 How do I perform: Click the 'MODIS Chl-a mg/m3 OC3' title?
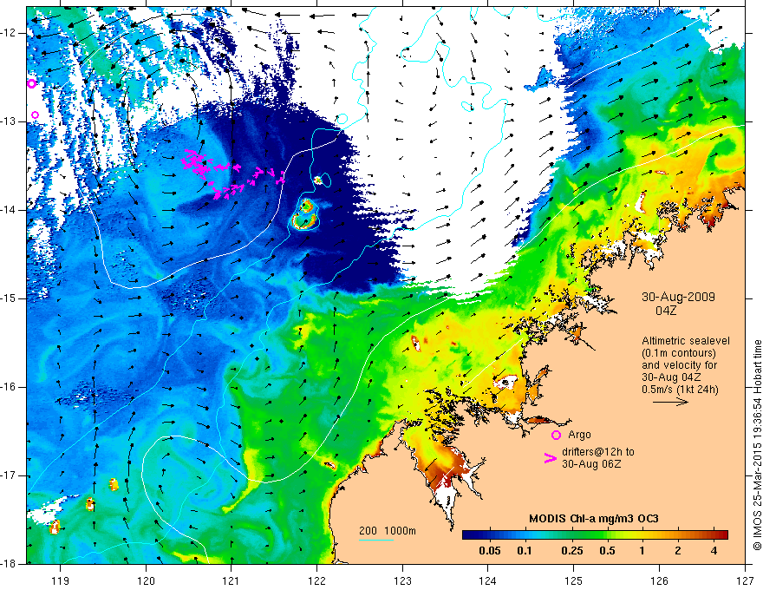(x=594, y=519)
